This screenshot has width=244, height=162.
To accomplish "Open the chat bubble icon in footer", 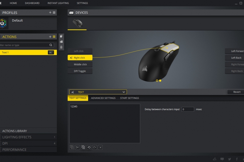I will click(x=222, y=159).
